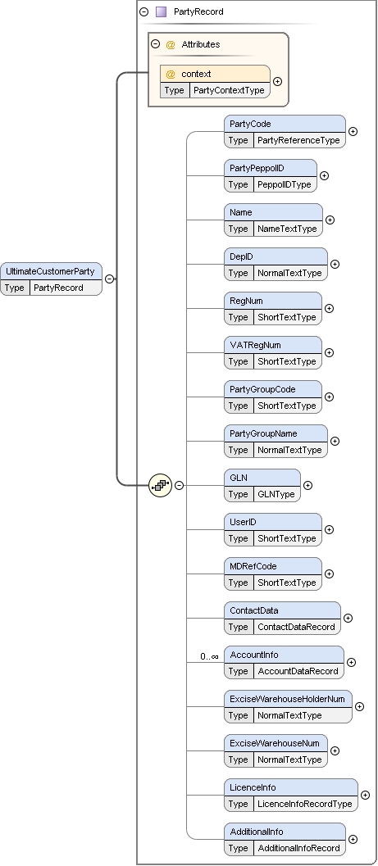Expand the AccountInfo element

(x=351, y=662)
